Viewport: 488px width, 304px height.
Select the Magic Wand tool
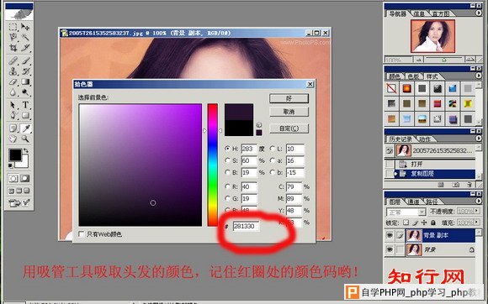click(x=25, y=37)
